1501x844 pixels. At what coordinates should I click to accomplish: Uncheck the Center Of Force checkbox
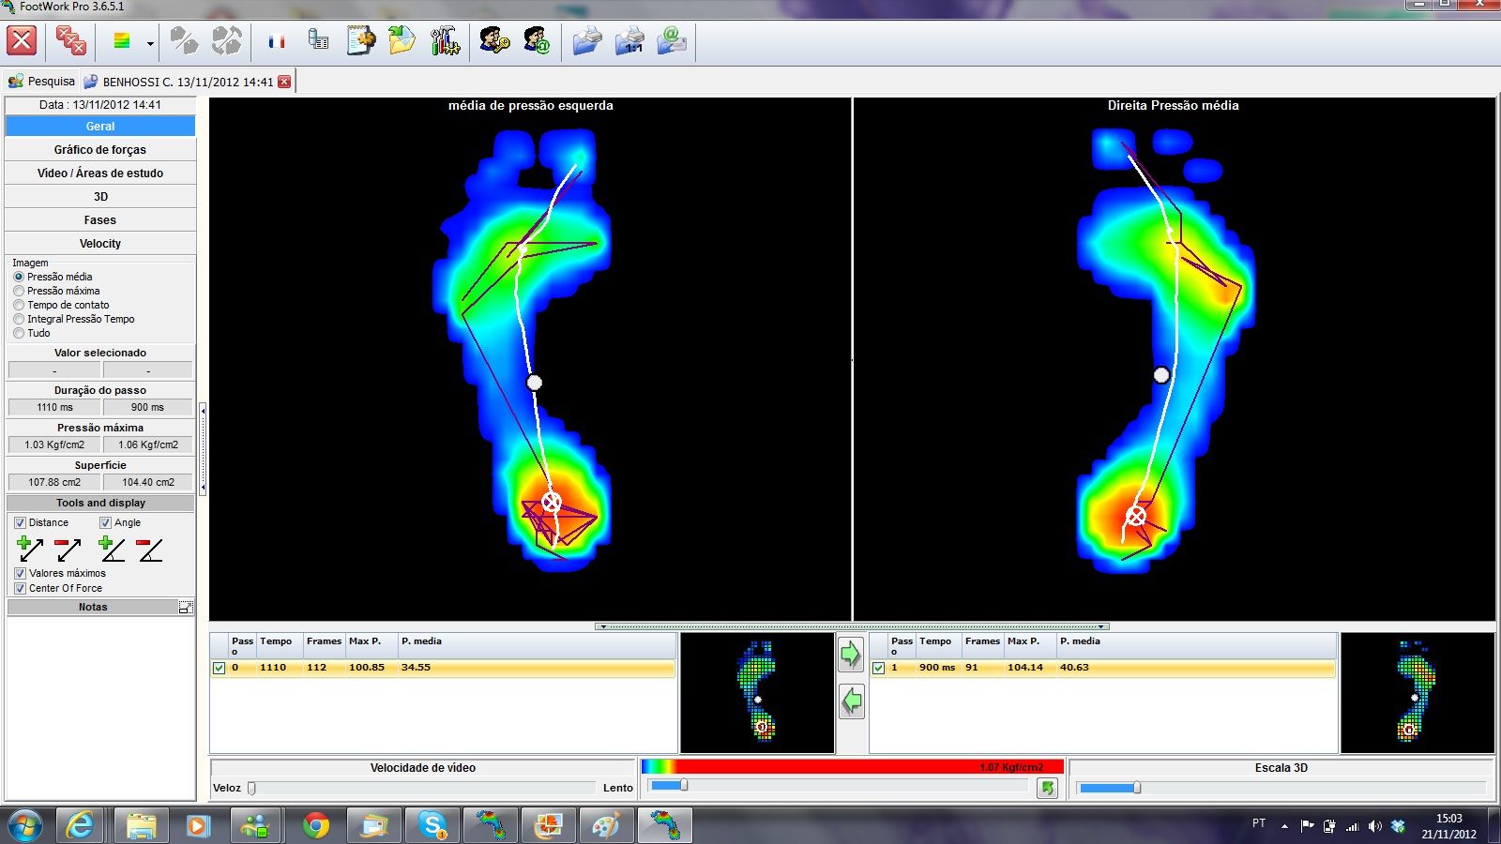click(20, 588)
